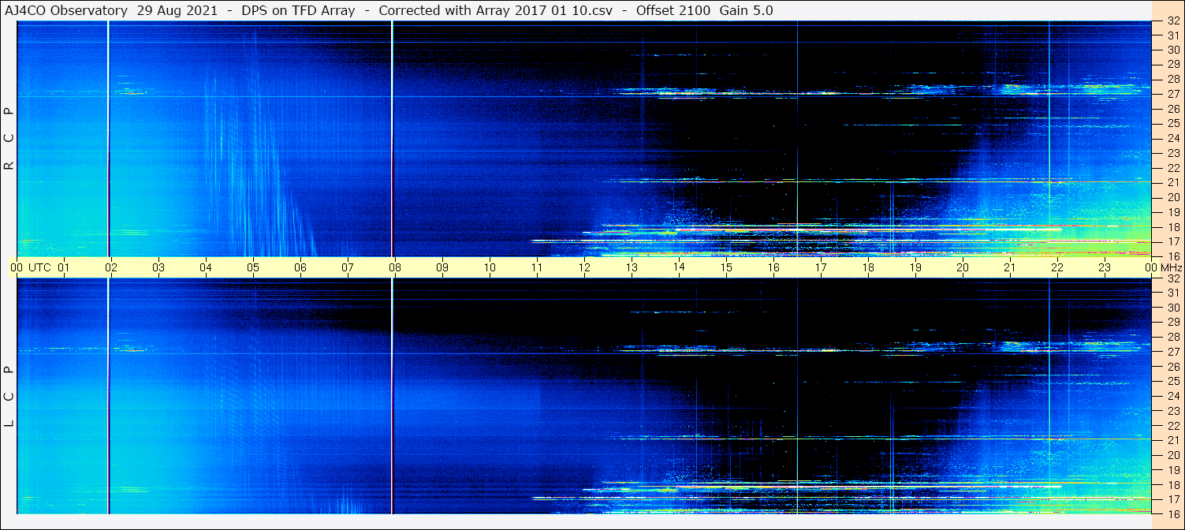Click the 12 hour mark on the UTC axis
The width and height of the screenshot is (1185, 530).
pyautogui.click(x=584, y=267)
